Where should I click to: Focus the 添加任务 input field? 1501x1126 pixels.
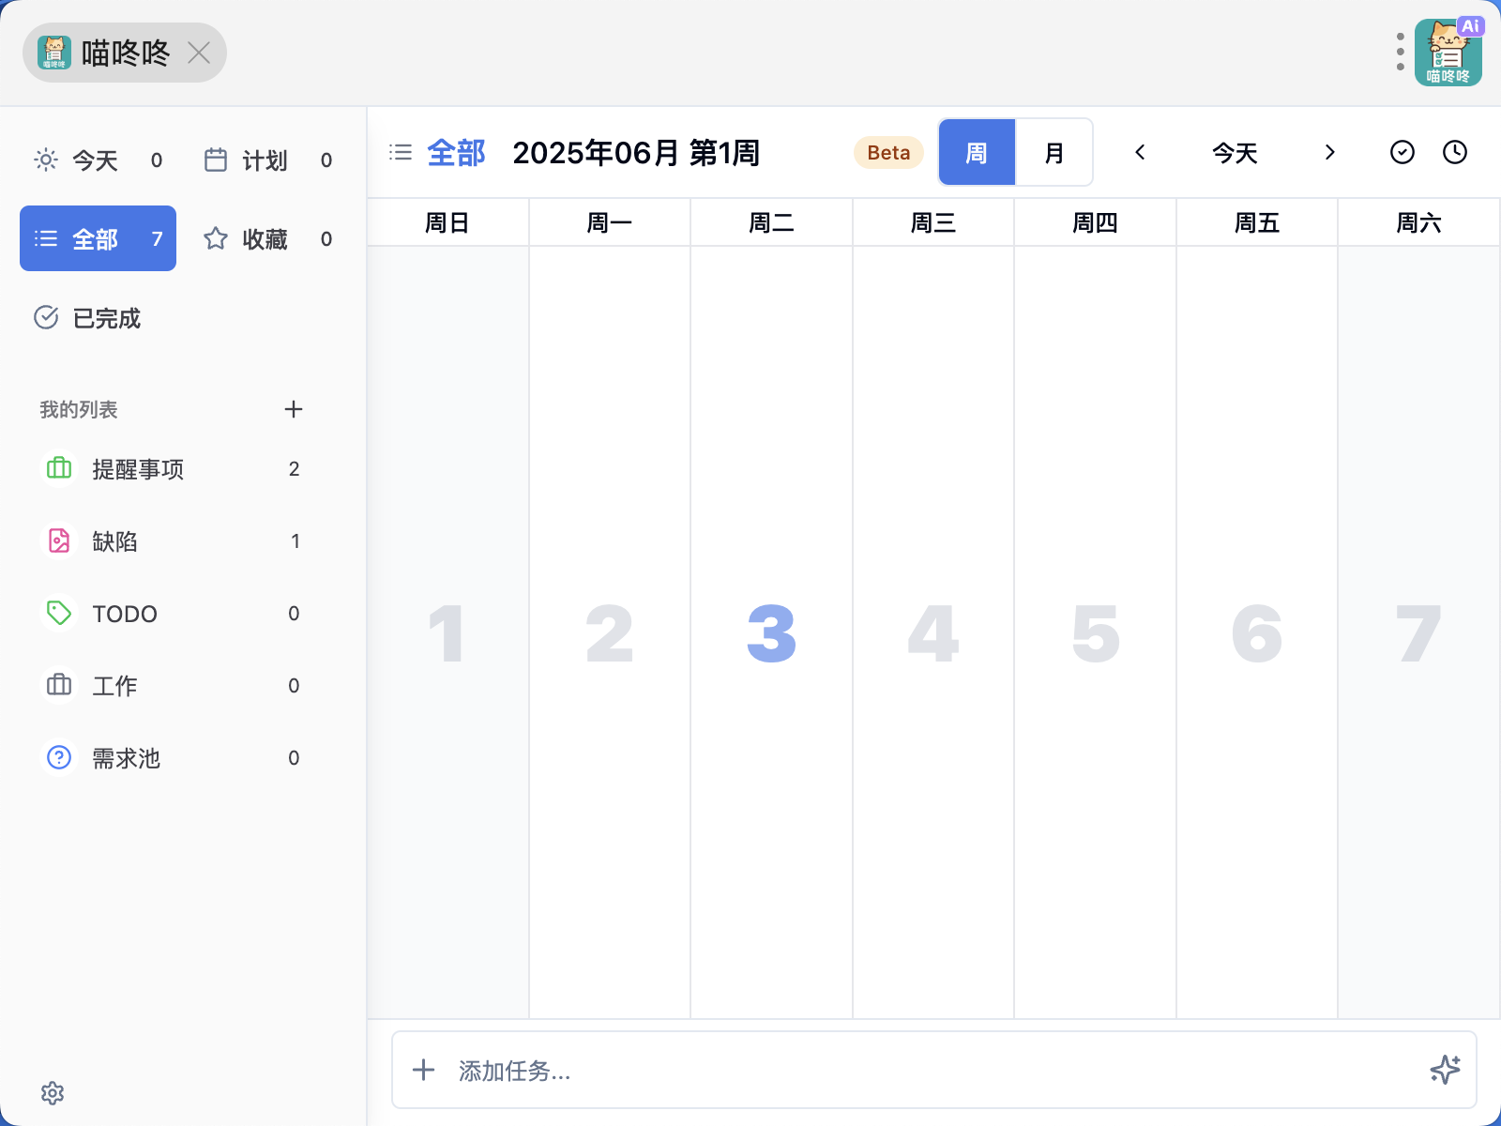point(934,1070)
